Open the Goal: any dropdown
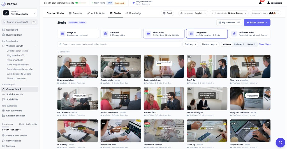 coord(191,44)
